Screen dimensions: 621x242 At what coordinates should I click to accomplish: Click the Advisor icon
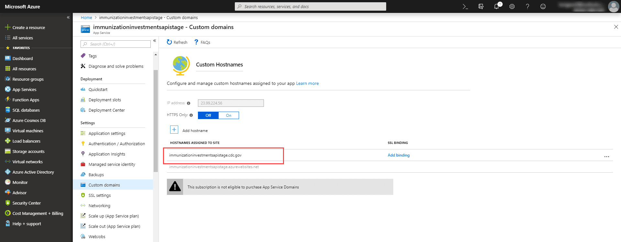(x=8, y=193)
